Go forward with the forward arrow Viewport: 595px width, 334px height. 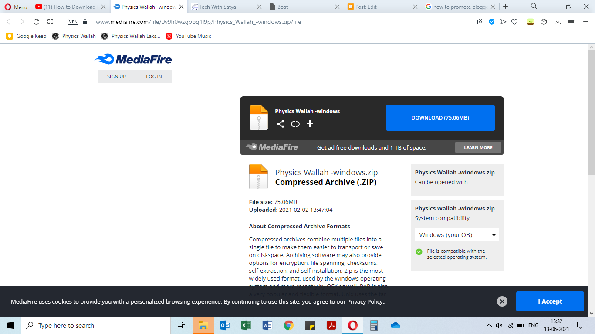click(22, 22)
